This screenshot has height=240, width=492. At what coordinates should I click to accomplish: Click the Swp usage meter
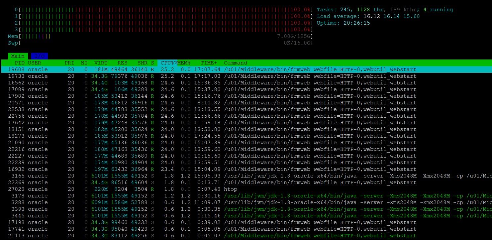pyautogui.click(x=160, y=43)
